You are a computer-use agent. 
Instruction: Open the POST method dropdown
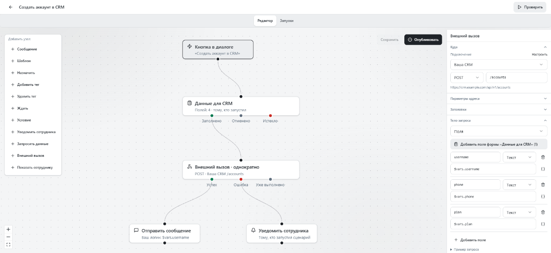tap(466, 77)
